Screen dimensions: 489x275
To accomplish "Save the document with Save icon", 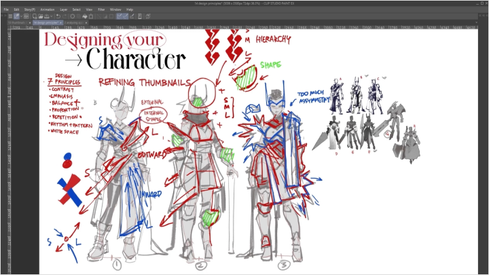I will tap(46, 16).
